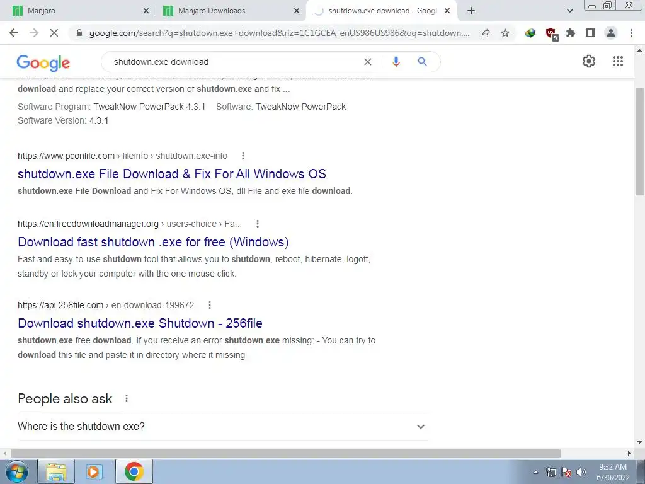Click the vertical scrollbar thumb
This screenshot has width=645, height=484.
(x=639, y=142)
